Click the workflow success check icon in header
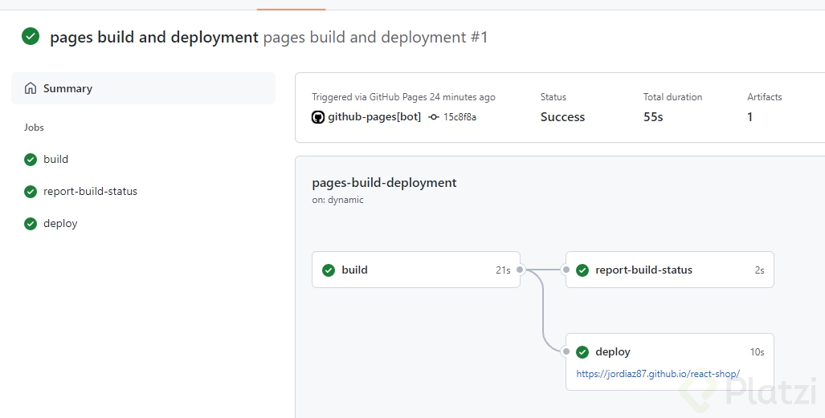 pyautogui.click(x=31, y=36)
